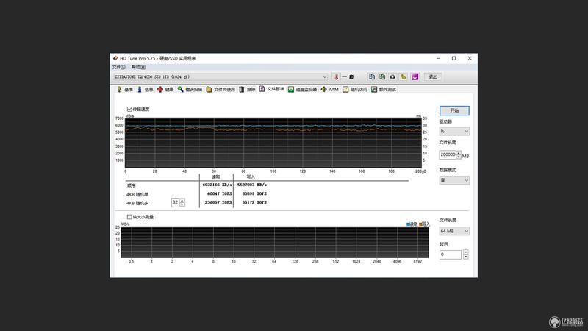
Task: Click the purple down-arrow tray icon
Action: pos(415,77)
